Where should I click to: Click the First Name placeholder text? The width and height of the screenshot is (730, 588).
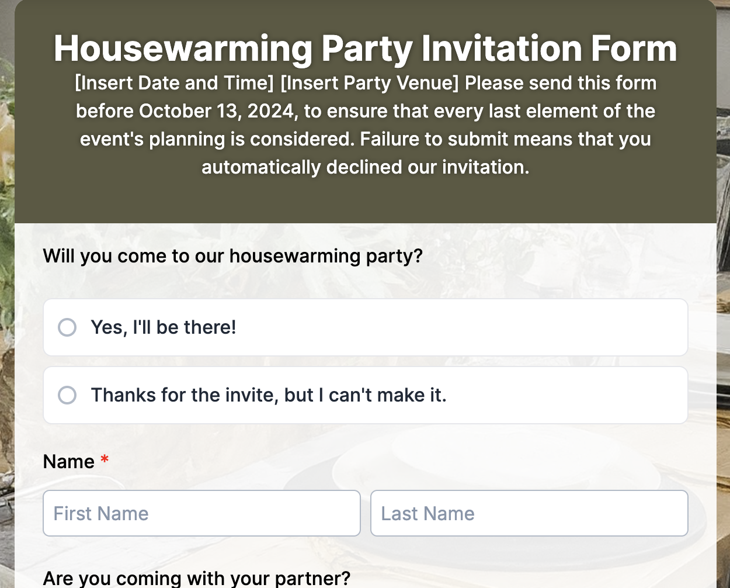click(x=100, y=513)
